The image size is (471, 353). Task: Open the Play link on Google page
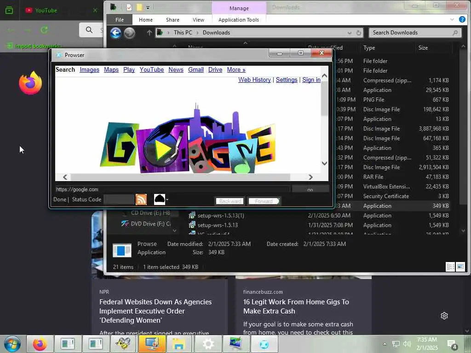tap(129, 70)
